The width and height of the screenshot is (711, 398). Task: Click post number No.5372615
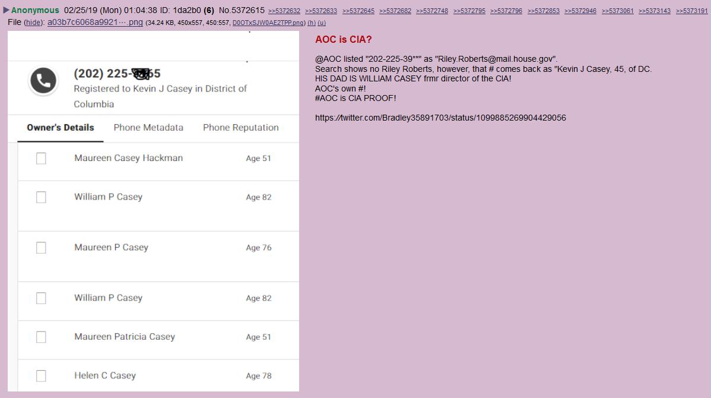point(242,11)
